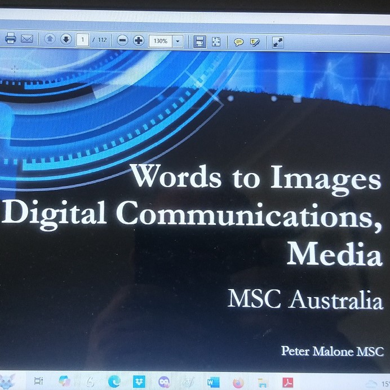Open Microsoft Edge from the taskbar
Screen dimensions: 390x390
[x=114, y=382]
